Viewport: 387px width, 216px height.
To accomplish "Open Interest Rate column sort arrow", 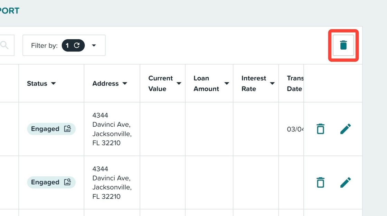I will point(272,84).
